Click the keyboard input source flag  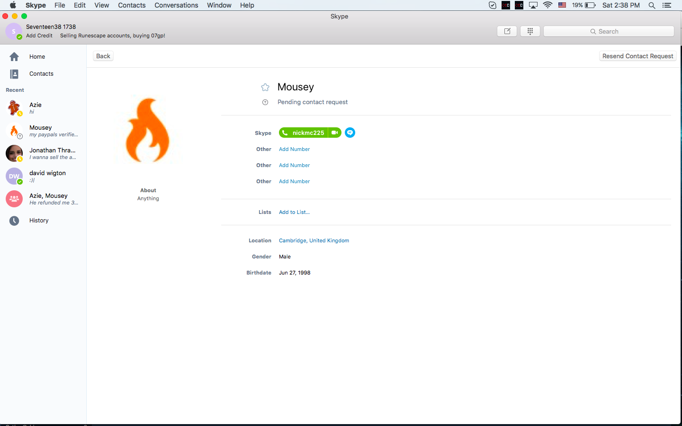pyautogui.click(x=562, y=5)
